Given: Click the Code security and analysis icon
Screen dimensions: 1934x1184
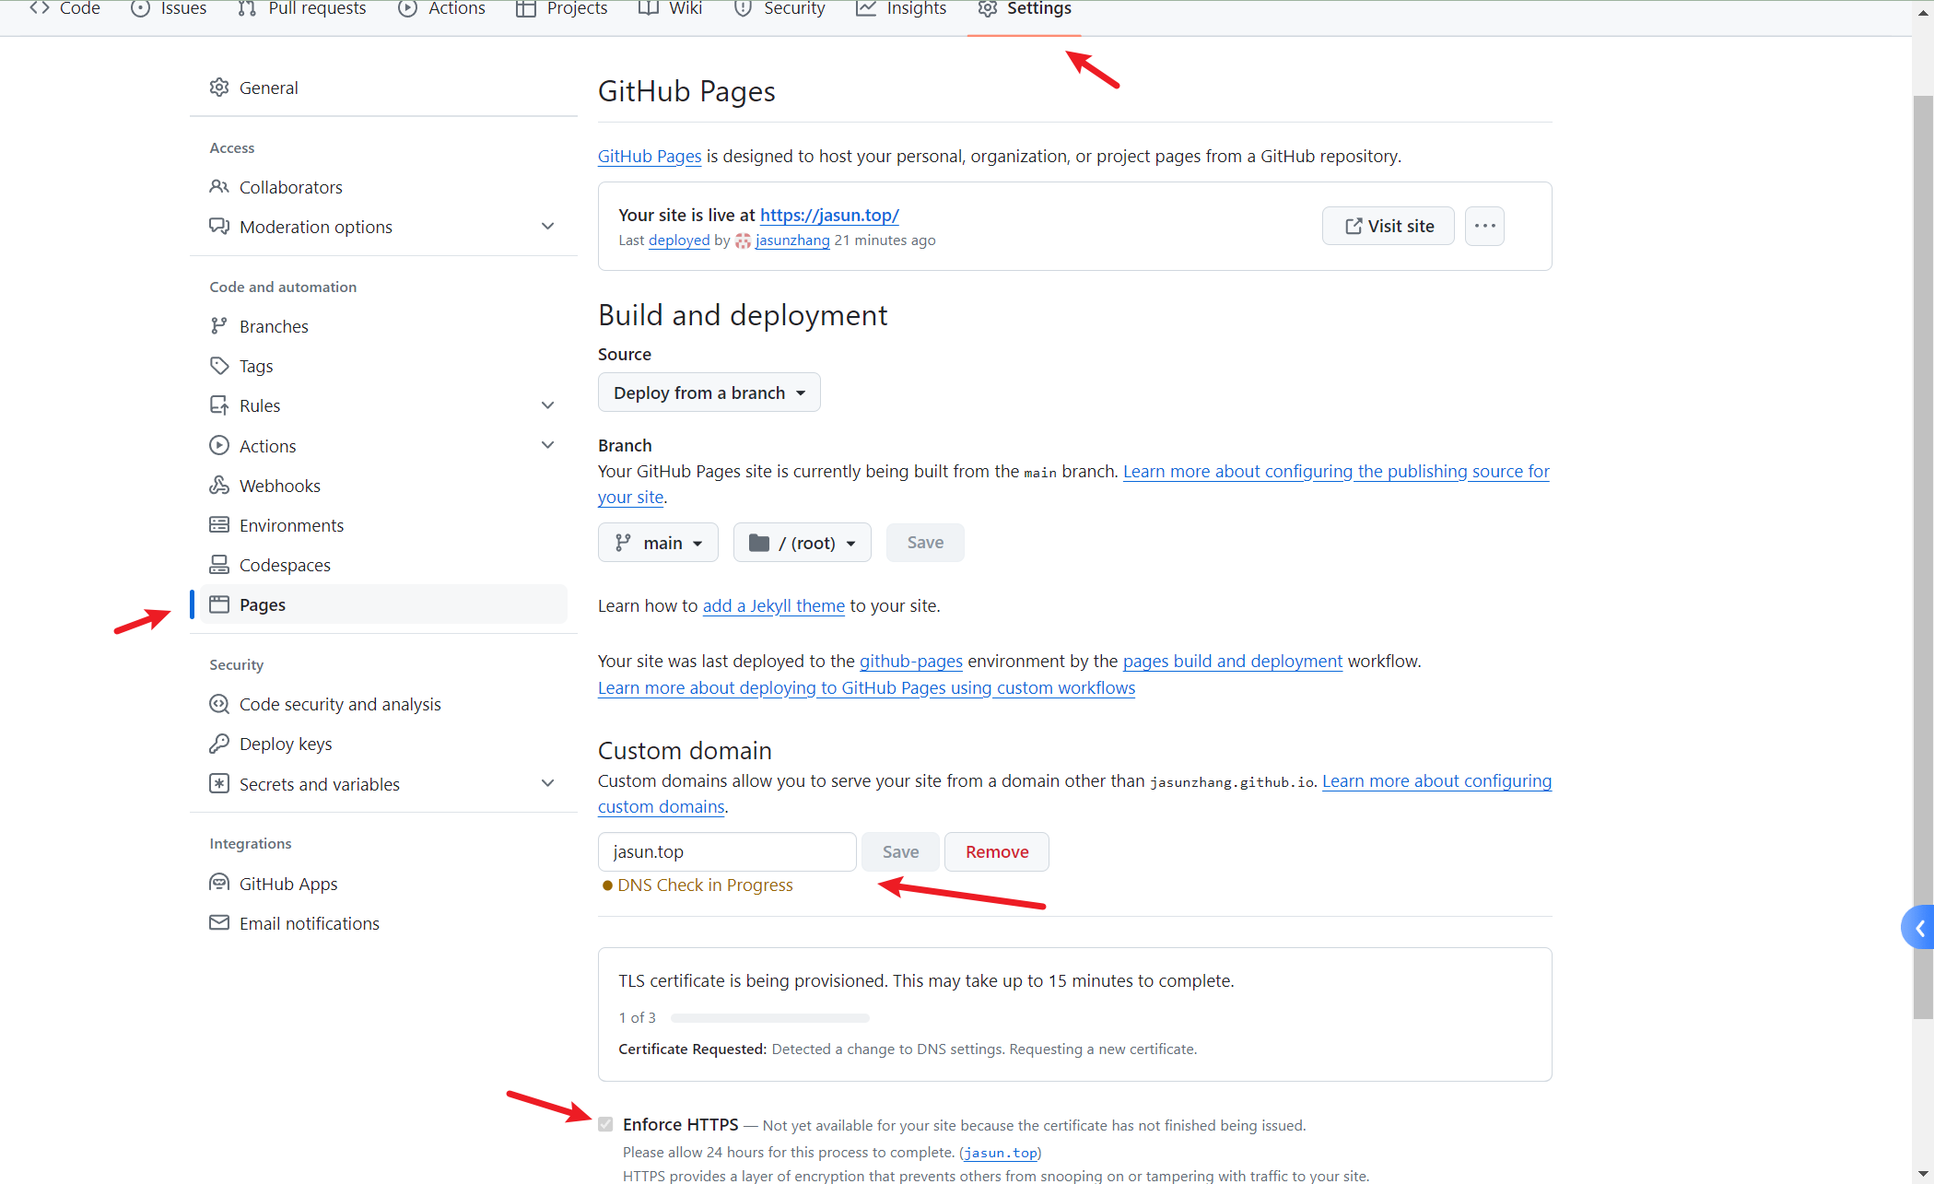Looking at the screenshot, I should click(218, 704).
